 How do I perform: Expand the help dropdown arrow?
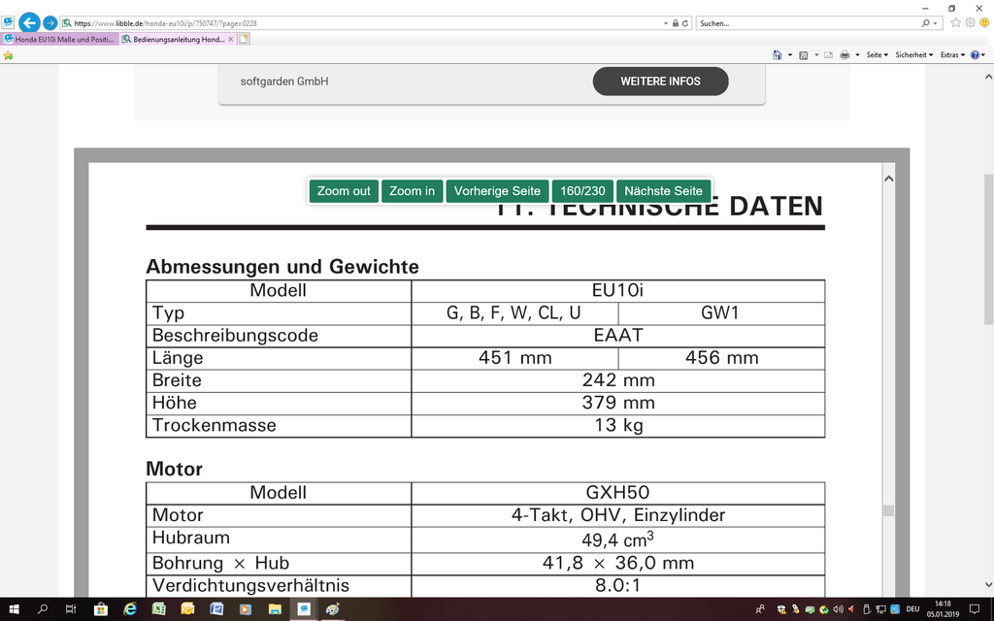[983, 55]
